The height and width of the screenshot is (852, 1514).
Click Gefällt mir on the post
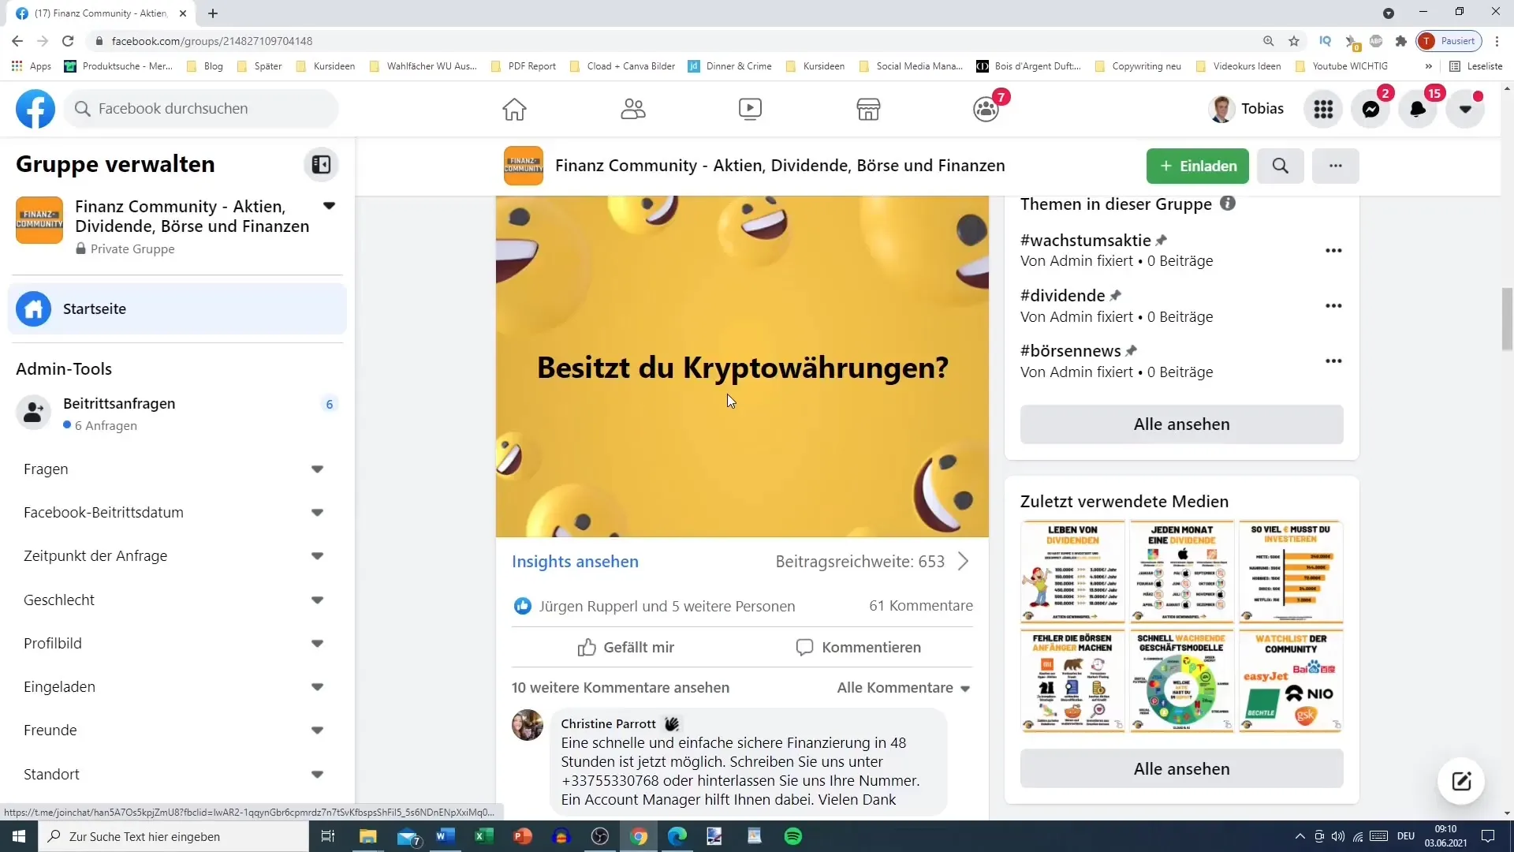(626, 648)
